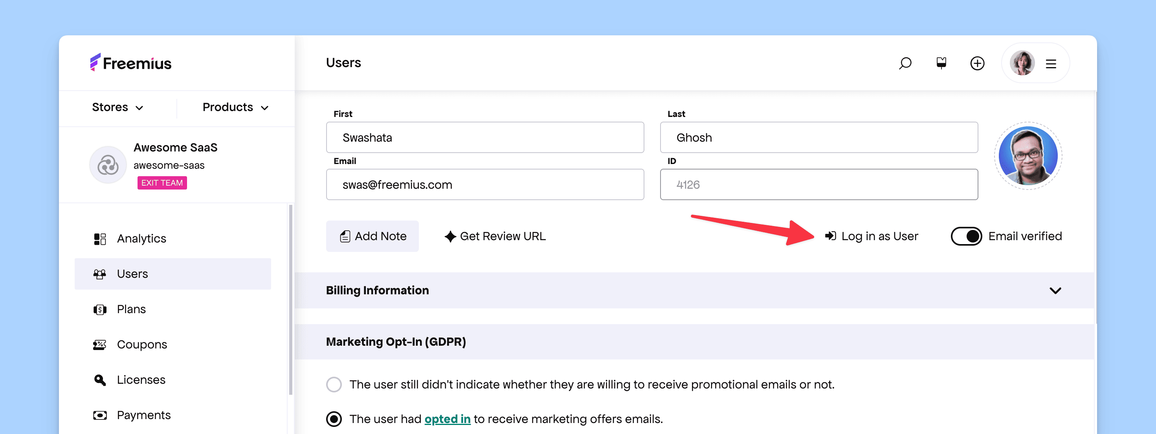Toggle the Email verified switch
This screenshot has height=434, width=1156.
click(966, 236)
